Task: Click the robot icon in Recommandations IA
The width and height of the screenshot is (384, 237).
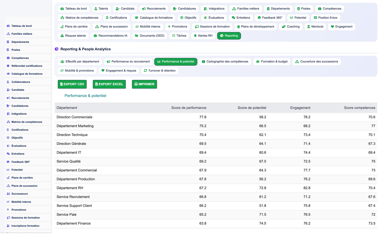Action: pos(95,36)
